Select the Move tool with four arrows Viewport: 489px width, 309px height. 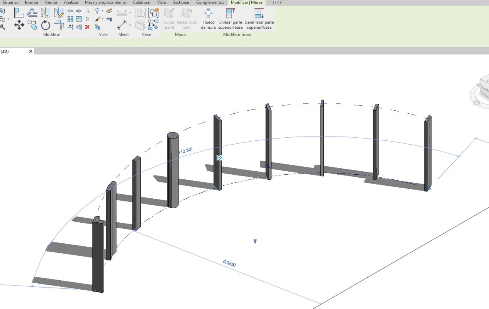tap(19, 25)
